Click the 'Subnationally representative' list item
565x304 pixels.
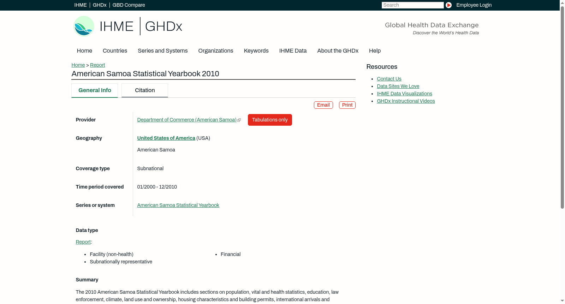click(x=121, y=262)
